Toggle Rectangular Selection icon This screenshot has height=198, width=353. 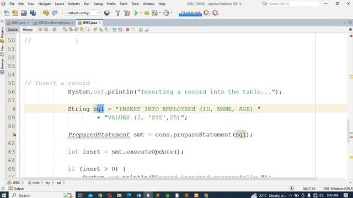pos(88,30)
